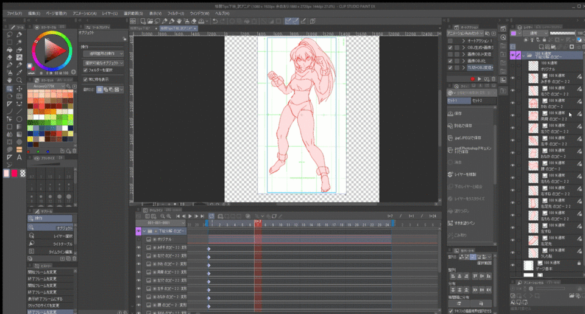Open the アニメーション(A) menu

coord(83,13)
